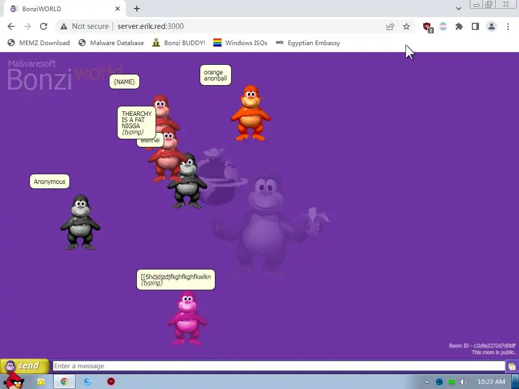Image resolution: width=519 pixels, height=389 pixels.
Task: Reload the BonziWORLD page
Action: (x=44, y=26)
